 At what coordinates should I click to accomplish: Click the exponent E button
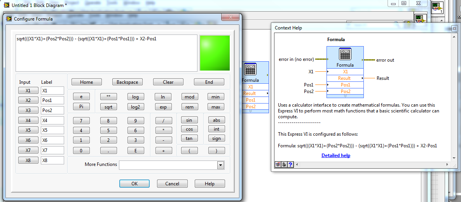(x=136, y=151)
